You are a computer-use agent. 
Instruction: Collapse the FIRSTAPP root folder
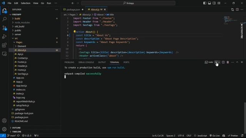(x=35, y=15)
